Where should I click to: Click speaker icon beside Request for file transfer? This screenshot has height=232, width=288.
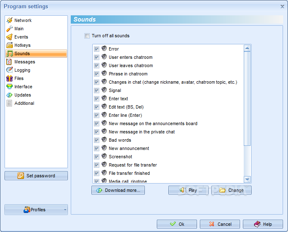tap(104, 164)
